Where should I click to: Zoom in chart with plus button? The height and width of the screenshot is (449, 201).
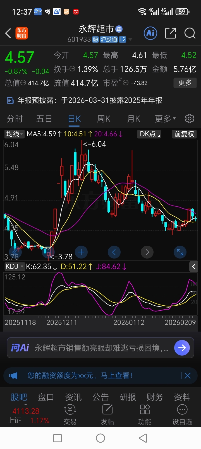(81, 252)
